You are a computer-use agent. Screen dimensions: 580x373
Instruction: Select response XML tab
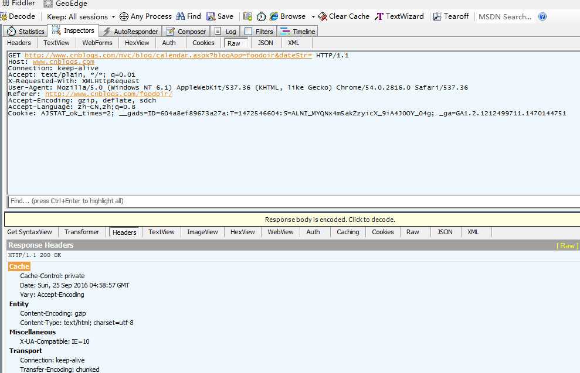pyautogui.click(x=473, y=232)
